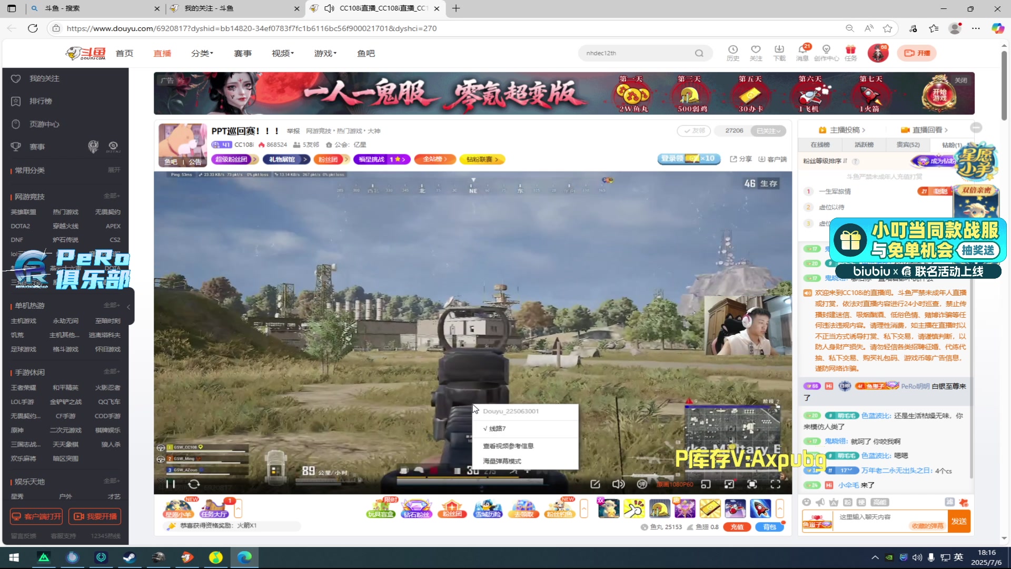Open the 历史 history icon
The image size is (1011, 569).
(x=733, y=53)
